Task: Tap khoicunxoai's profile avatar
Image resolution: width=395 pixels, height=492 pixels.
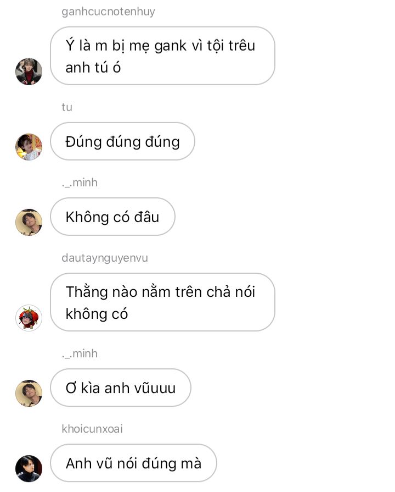Action: [29, 468]
